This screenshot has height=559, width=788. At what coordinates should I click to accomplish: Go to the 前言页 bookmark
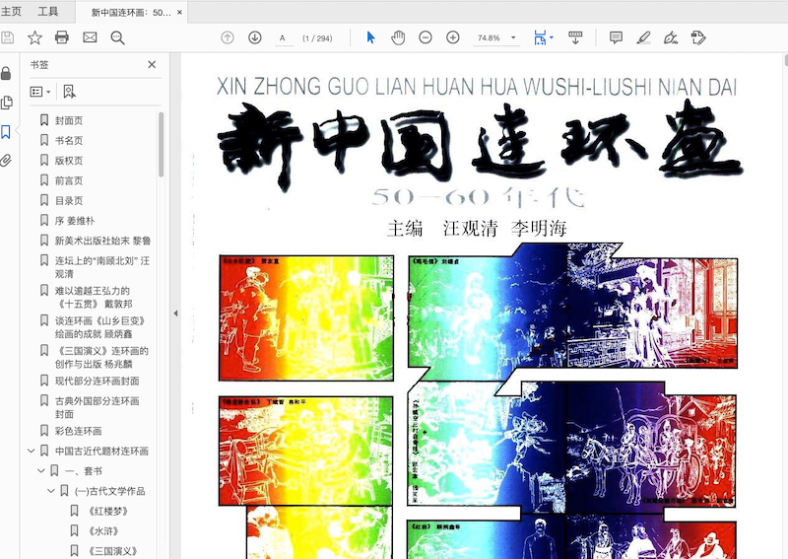tap(69, 180)
